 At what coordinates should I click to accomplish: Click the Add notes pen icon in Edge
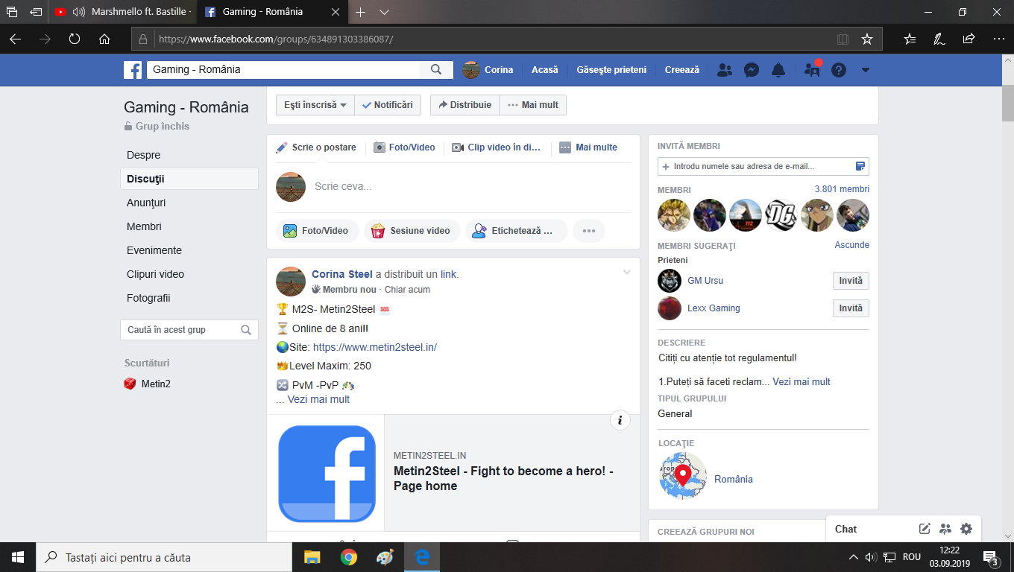click(x=939, y=39)
